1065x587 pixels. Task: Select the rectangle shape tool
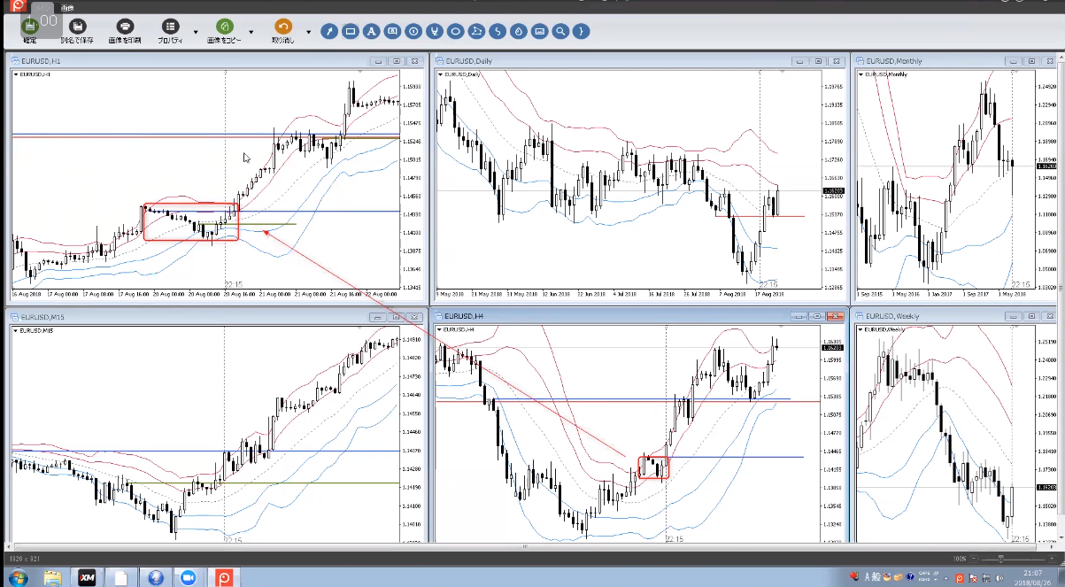coord(351,32)
